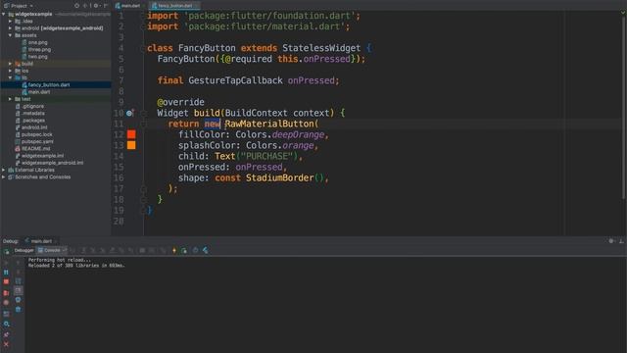Select two.png in assets
This screenshot has height=353, width=627.
37,57
